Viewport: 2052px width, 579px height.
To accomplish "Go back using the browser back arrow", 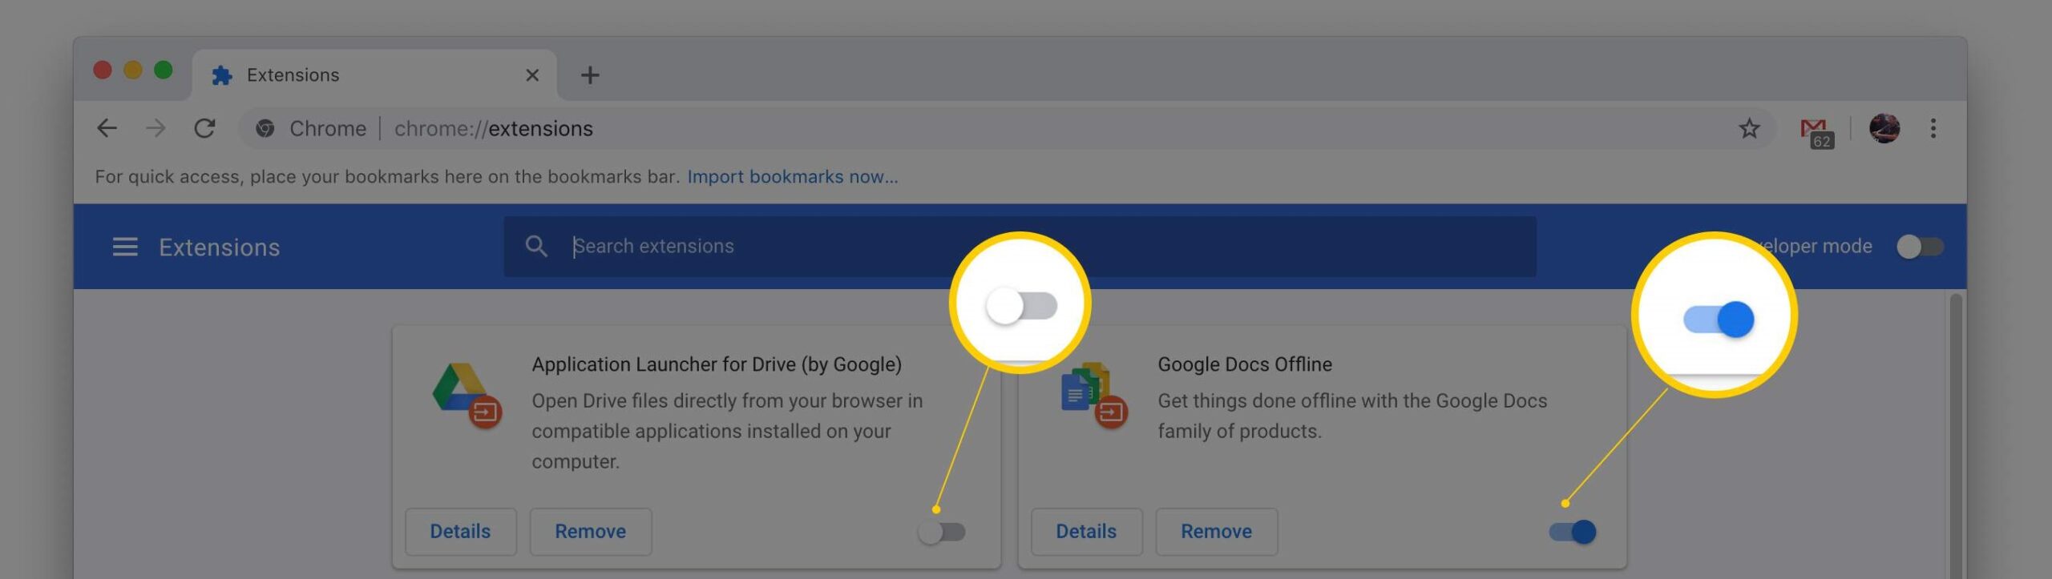I will pos(107,128).
